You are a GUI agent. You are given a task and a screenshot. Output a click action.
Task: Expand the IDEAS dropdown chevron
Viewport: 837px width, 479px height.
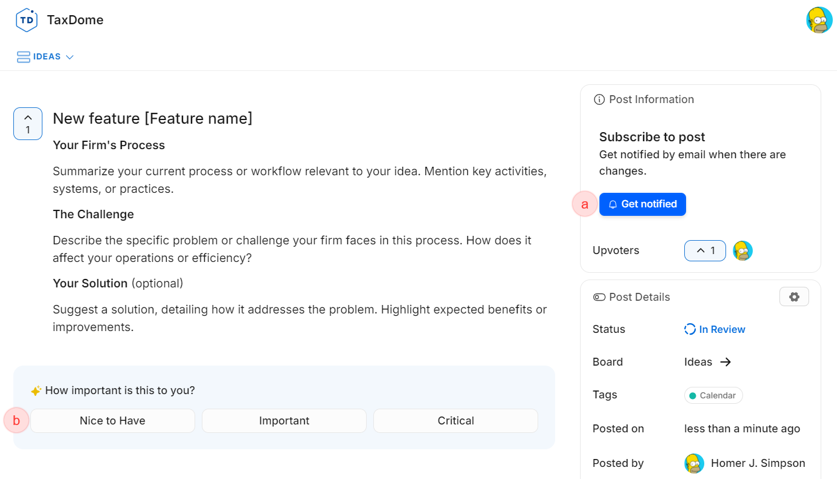[70, 57]
